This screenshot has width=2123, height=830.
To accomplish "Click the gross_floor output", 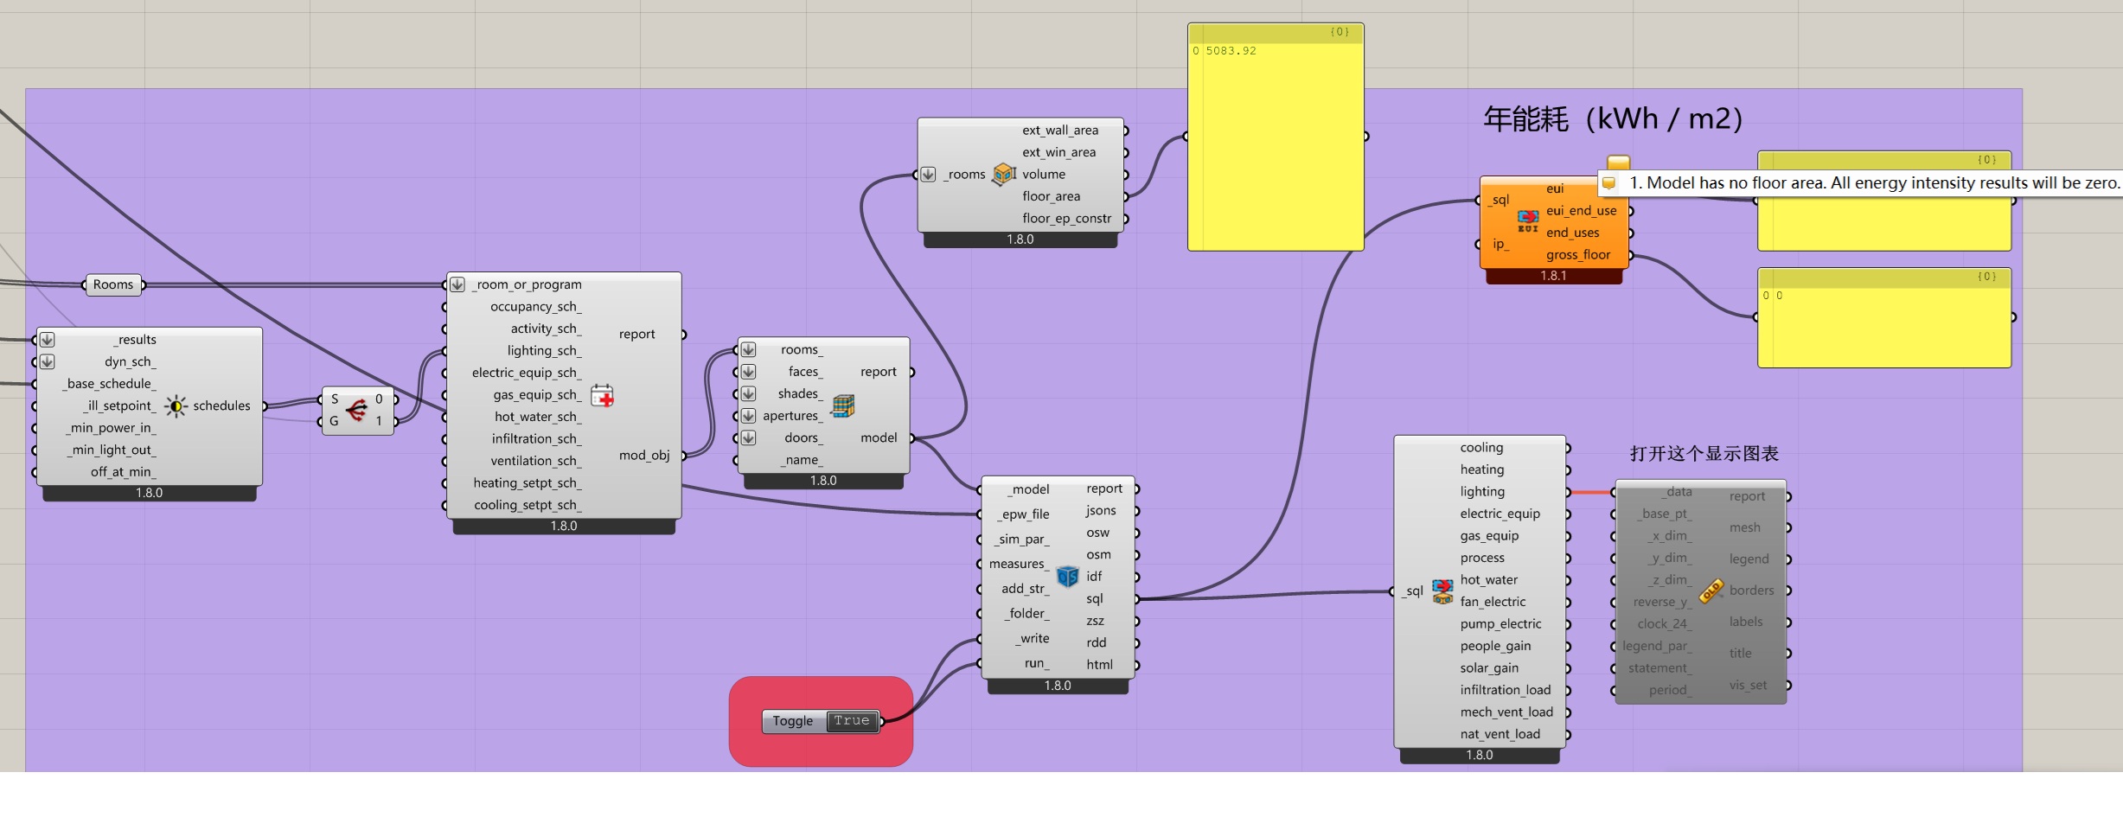I will point(1578,255).
